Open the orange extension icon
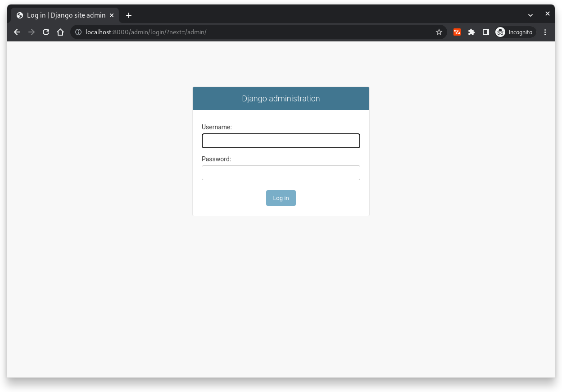 click(457, 32)
